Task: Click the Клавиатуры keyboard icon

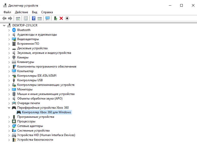Action: [14, 62]
